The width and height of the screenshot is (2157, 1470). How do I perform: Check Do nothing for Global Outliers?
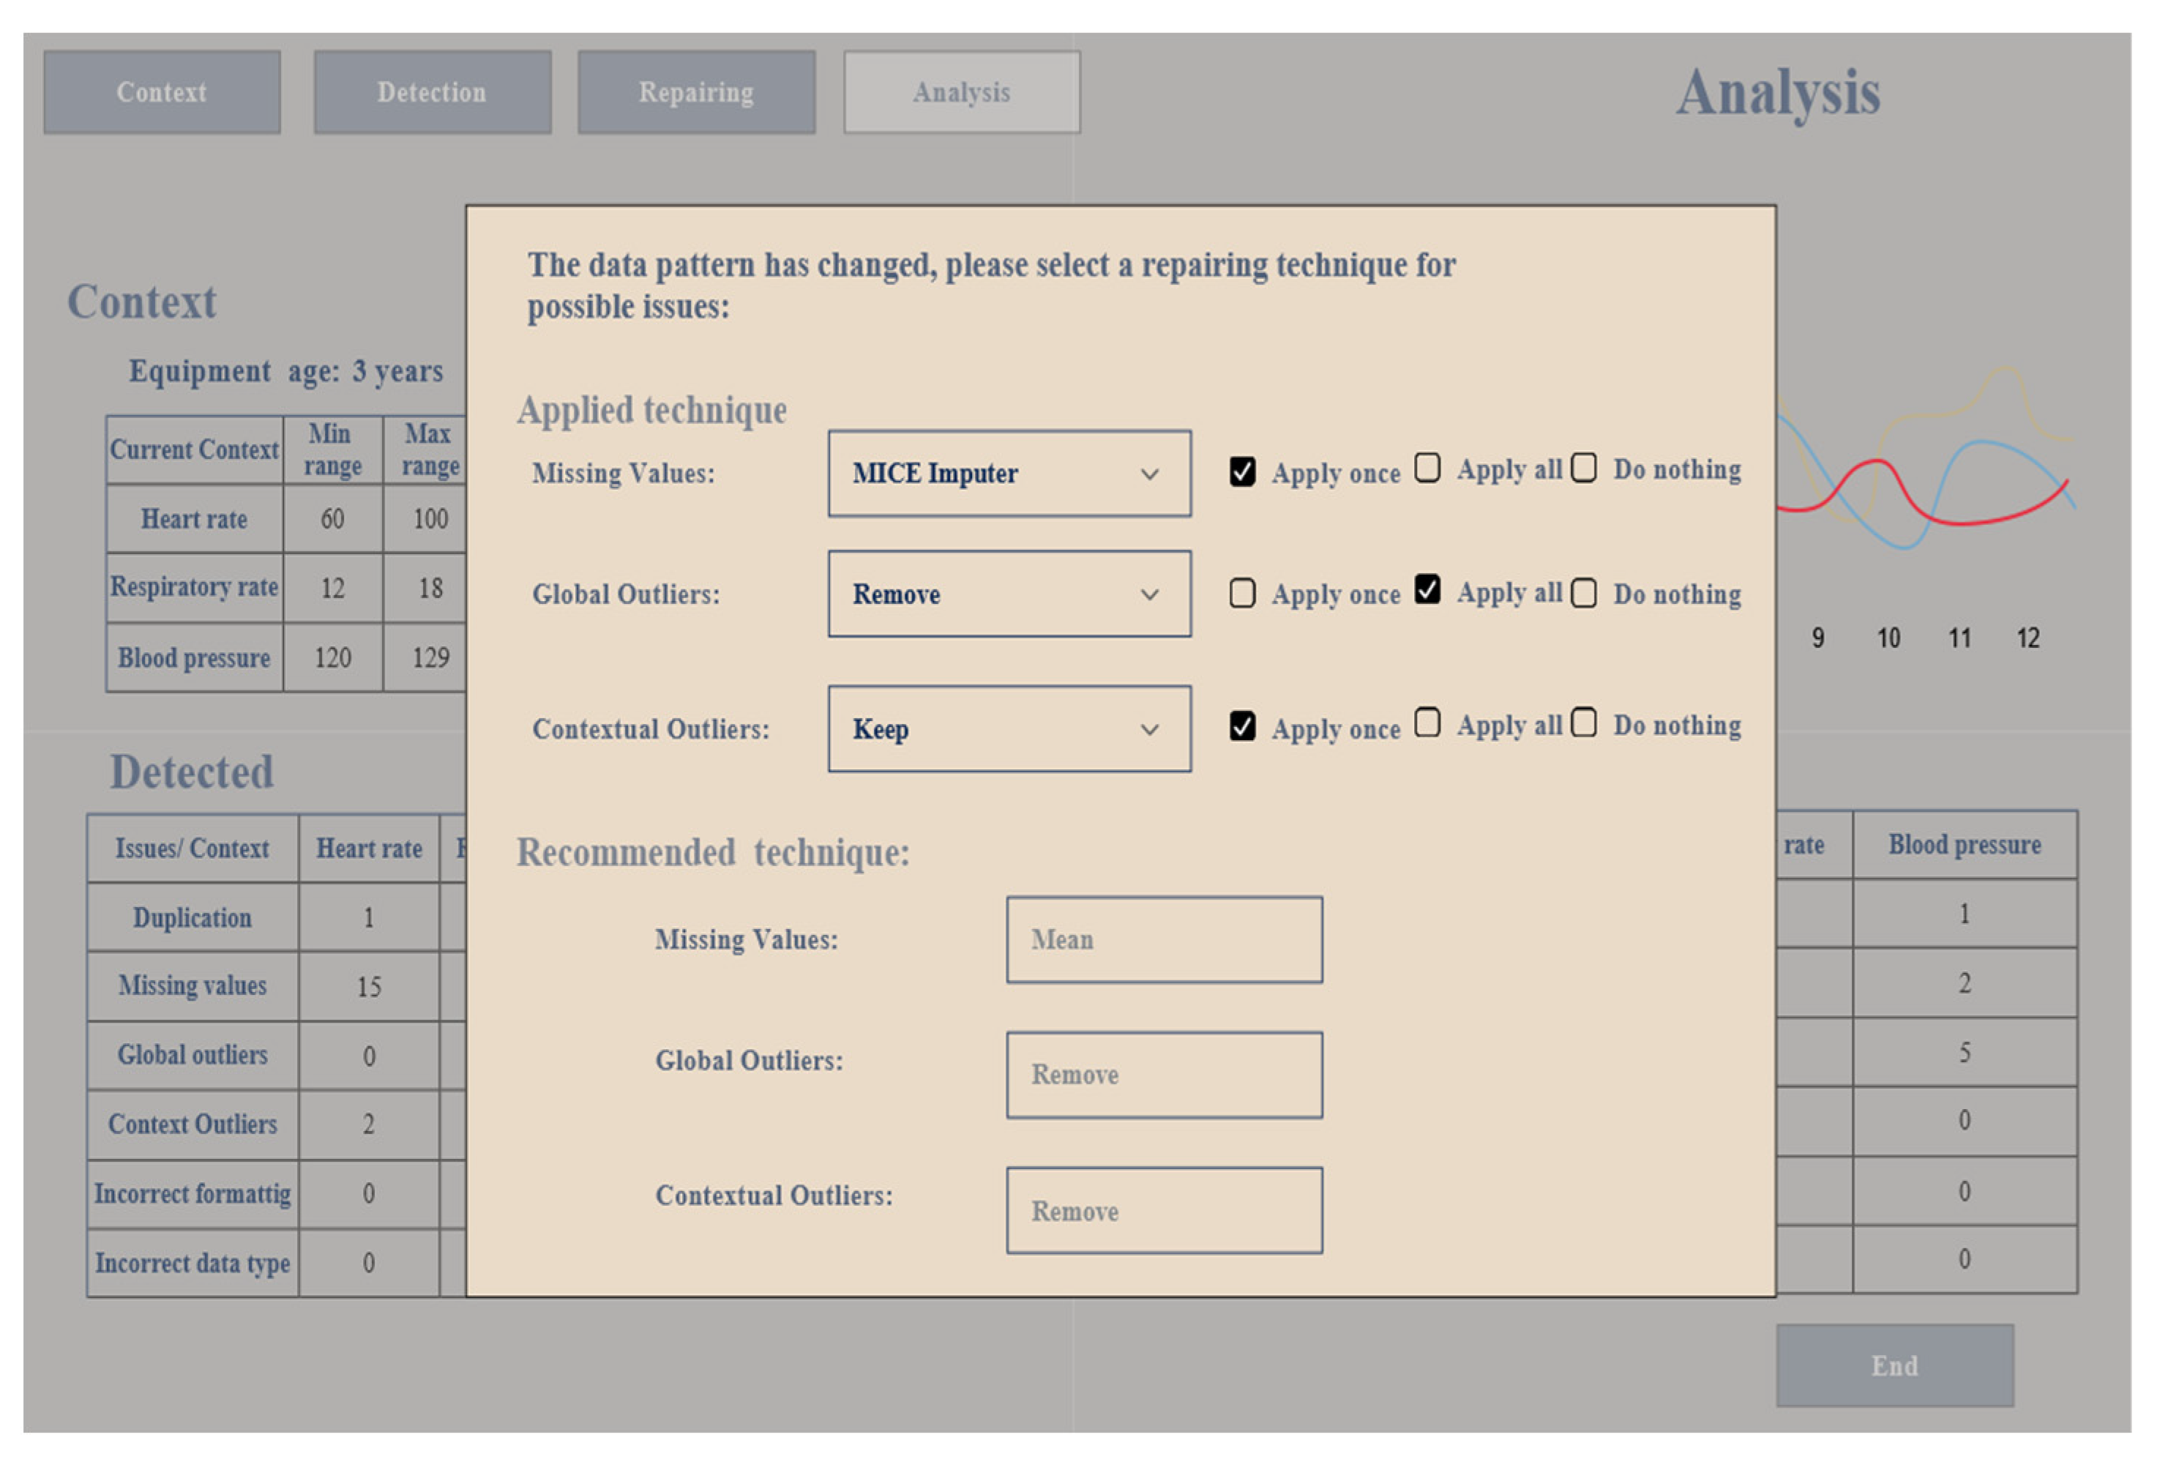pos(1583,593)
